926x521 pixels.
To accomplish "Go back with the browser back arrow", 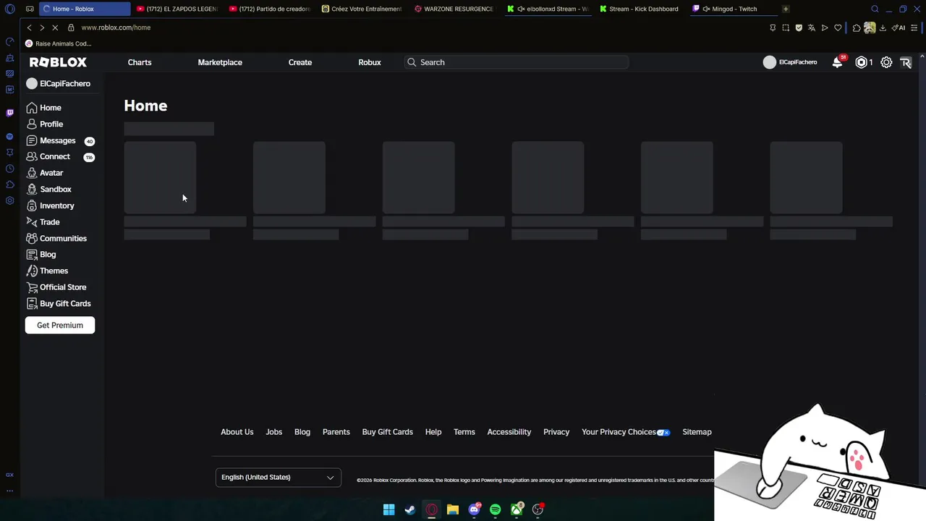I will (29, 27).
